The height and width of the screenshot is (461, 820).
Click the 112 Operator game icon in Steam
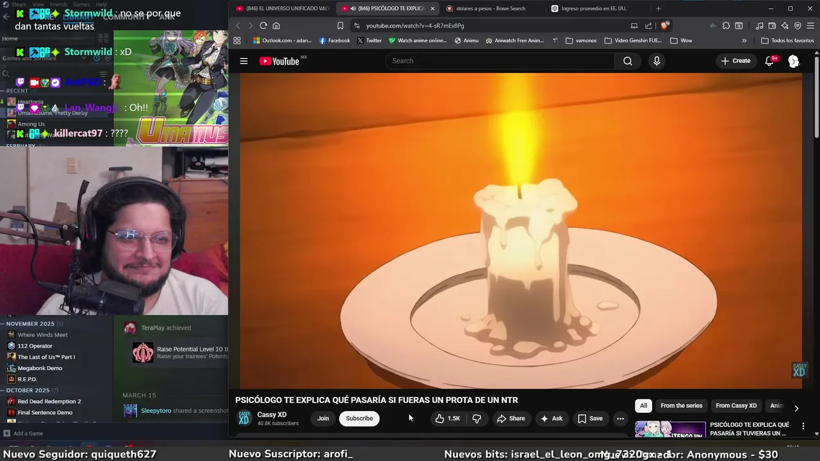click(11, 346)
